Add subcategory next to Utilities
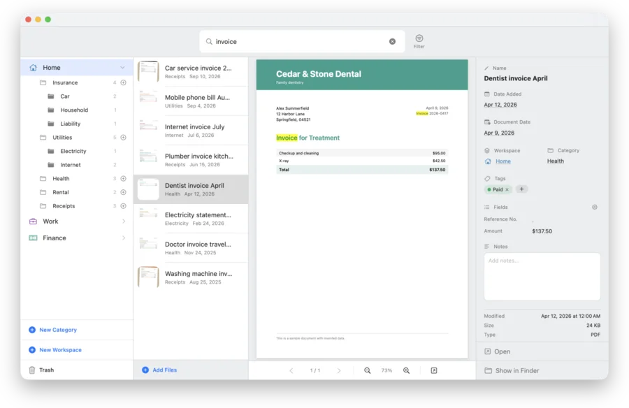This screenshot has height=408, width=629. click(124, 137)
